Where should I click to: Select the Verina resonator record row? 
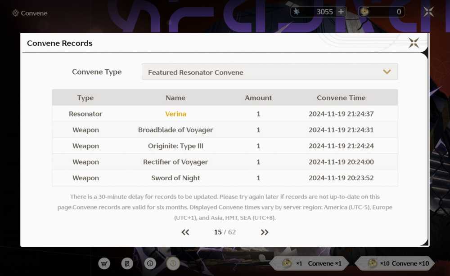225,114
